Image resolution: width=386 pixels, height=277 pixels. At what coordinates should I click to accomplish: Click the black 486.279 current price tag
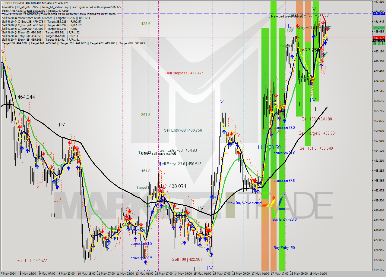point(379,41)
